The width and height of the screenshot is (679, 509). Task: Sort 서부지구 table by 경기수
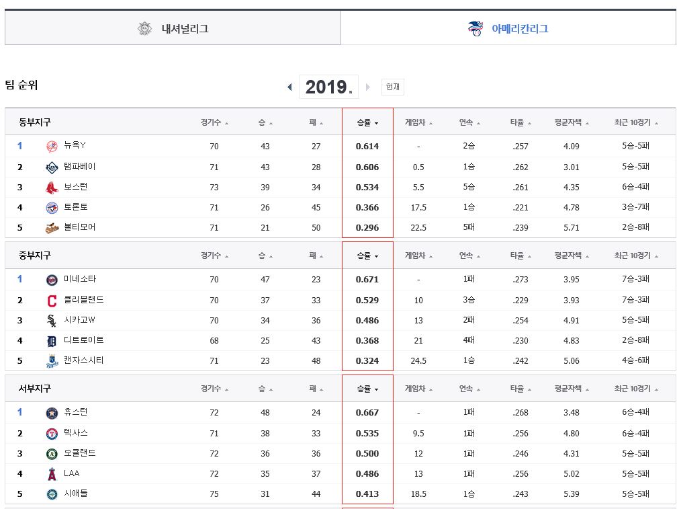coord(214,389)
